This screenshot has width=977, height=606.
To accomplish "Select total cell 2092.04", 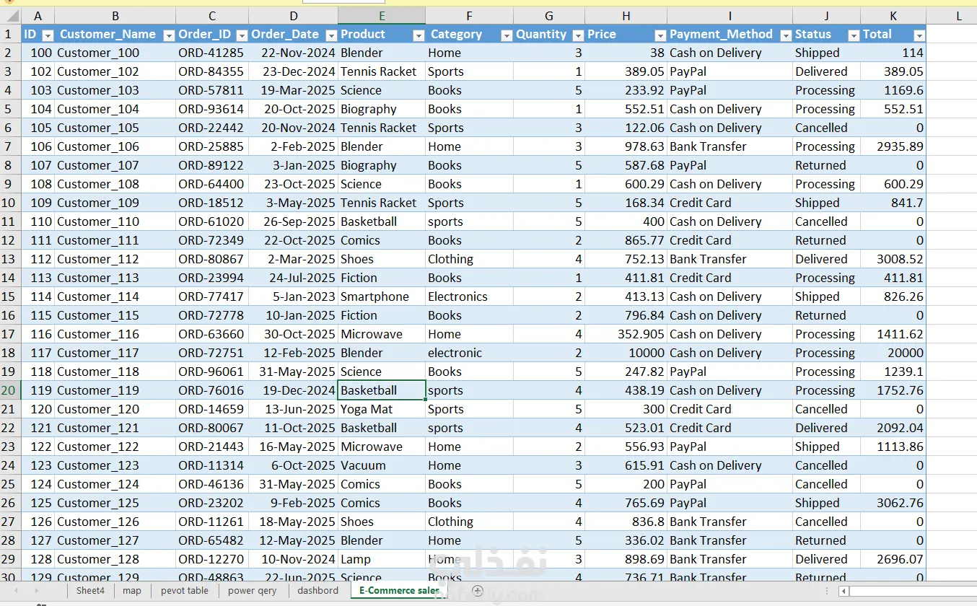I will pos(893,428).
